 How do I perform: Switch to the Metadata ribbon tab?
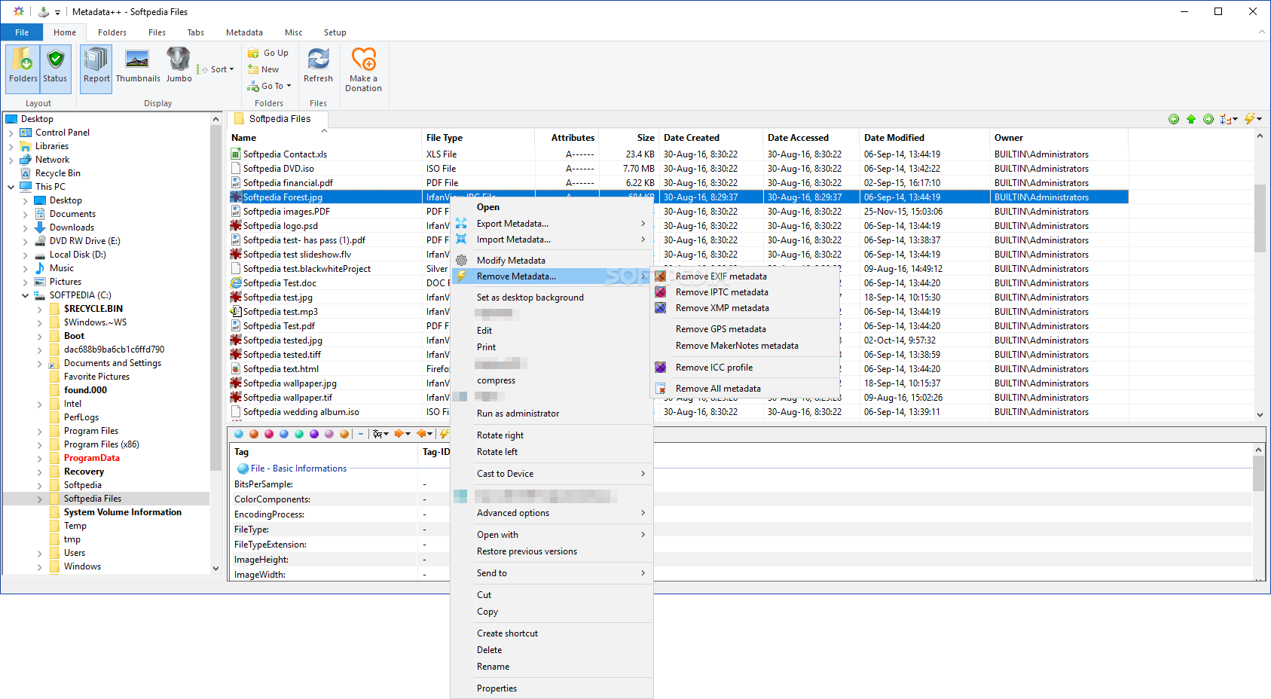(244, 32)
